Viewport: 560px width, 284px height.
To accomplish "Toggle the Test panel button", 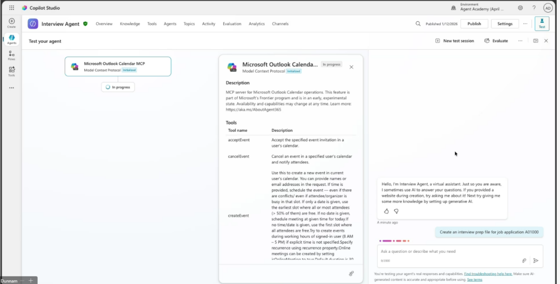I will tap(542, 23).
